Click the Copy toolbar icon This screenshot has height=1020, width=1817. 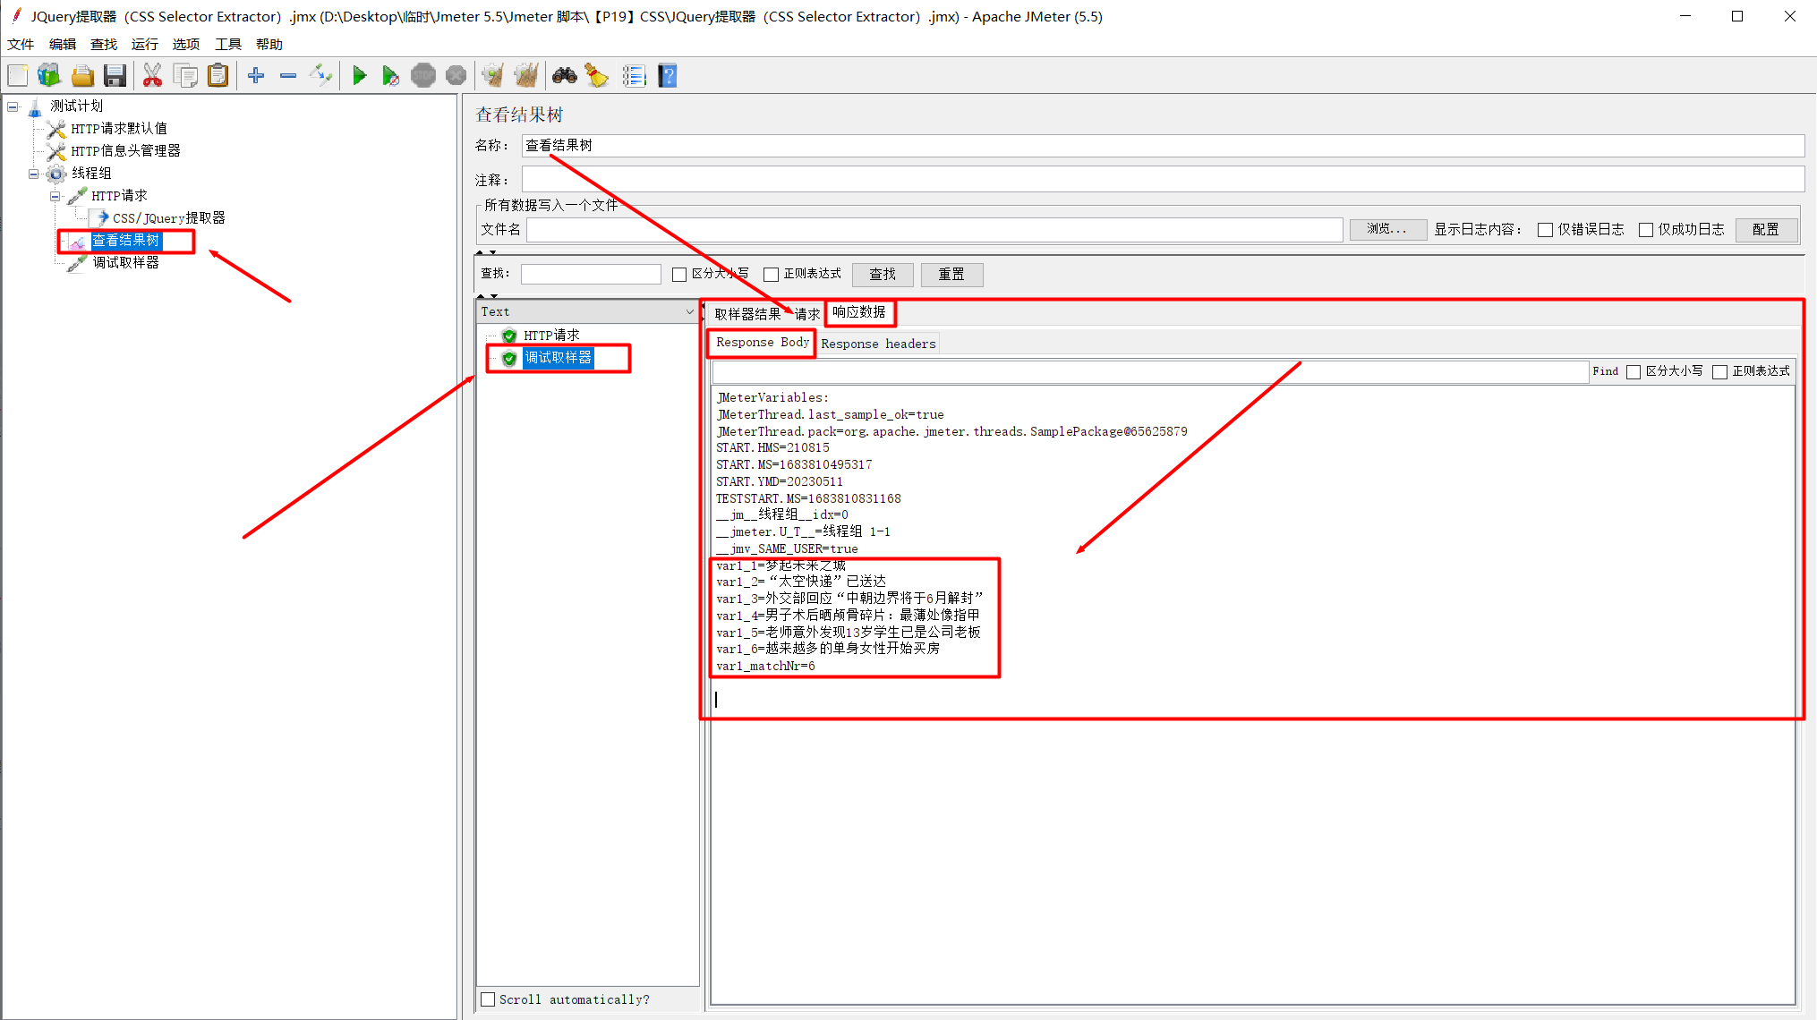point(186,76)
